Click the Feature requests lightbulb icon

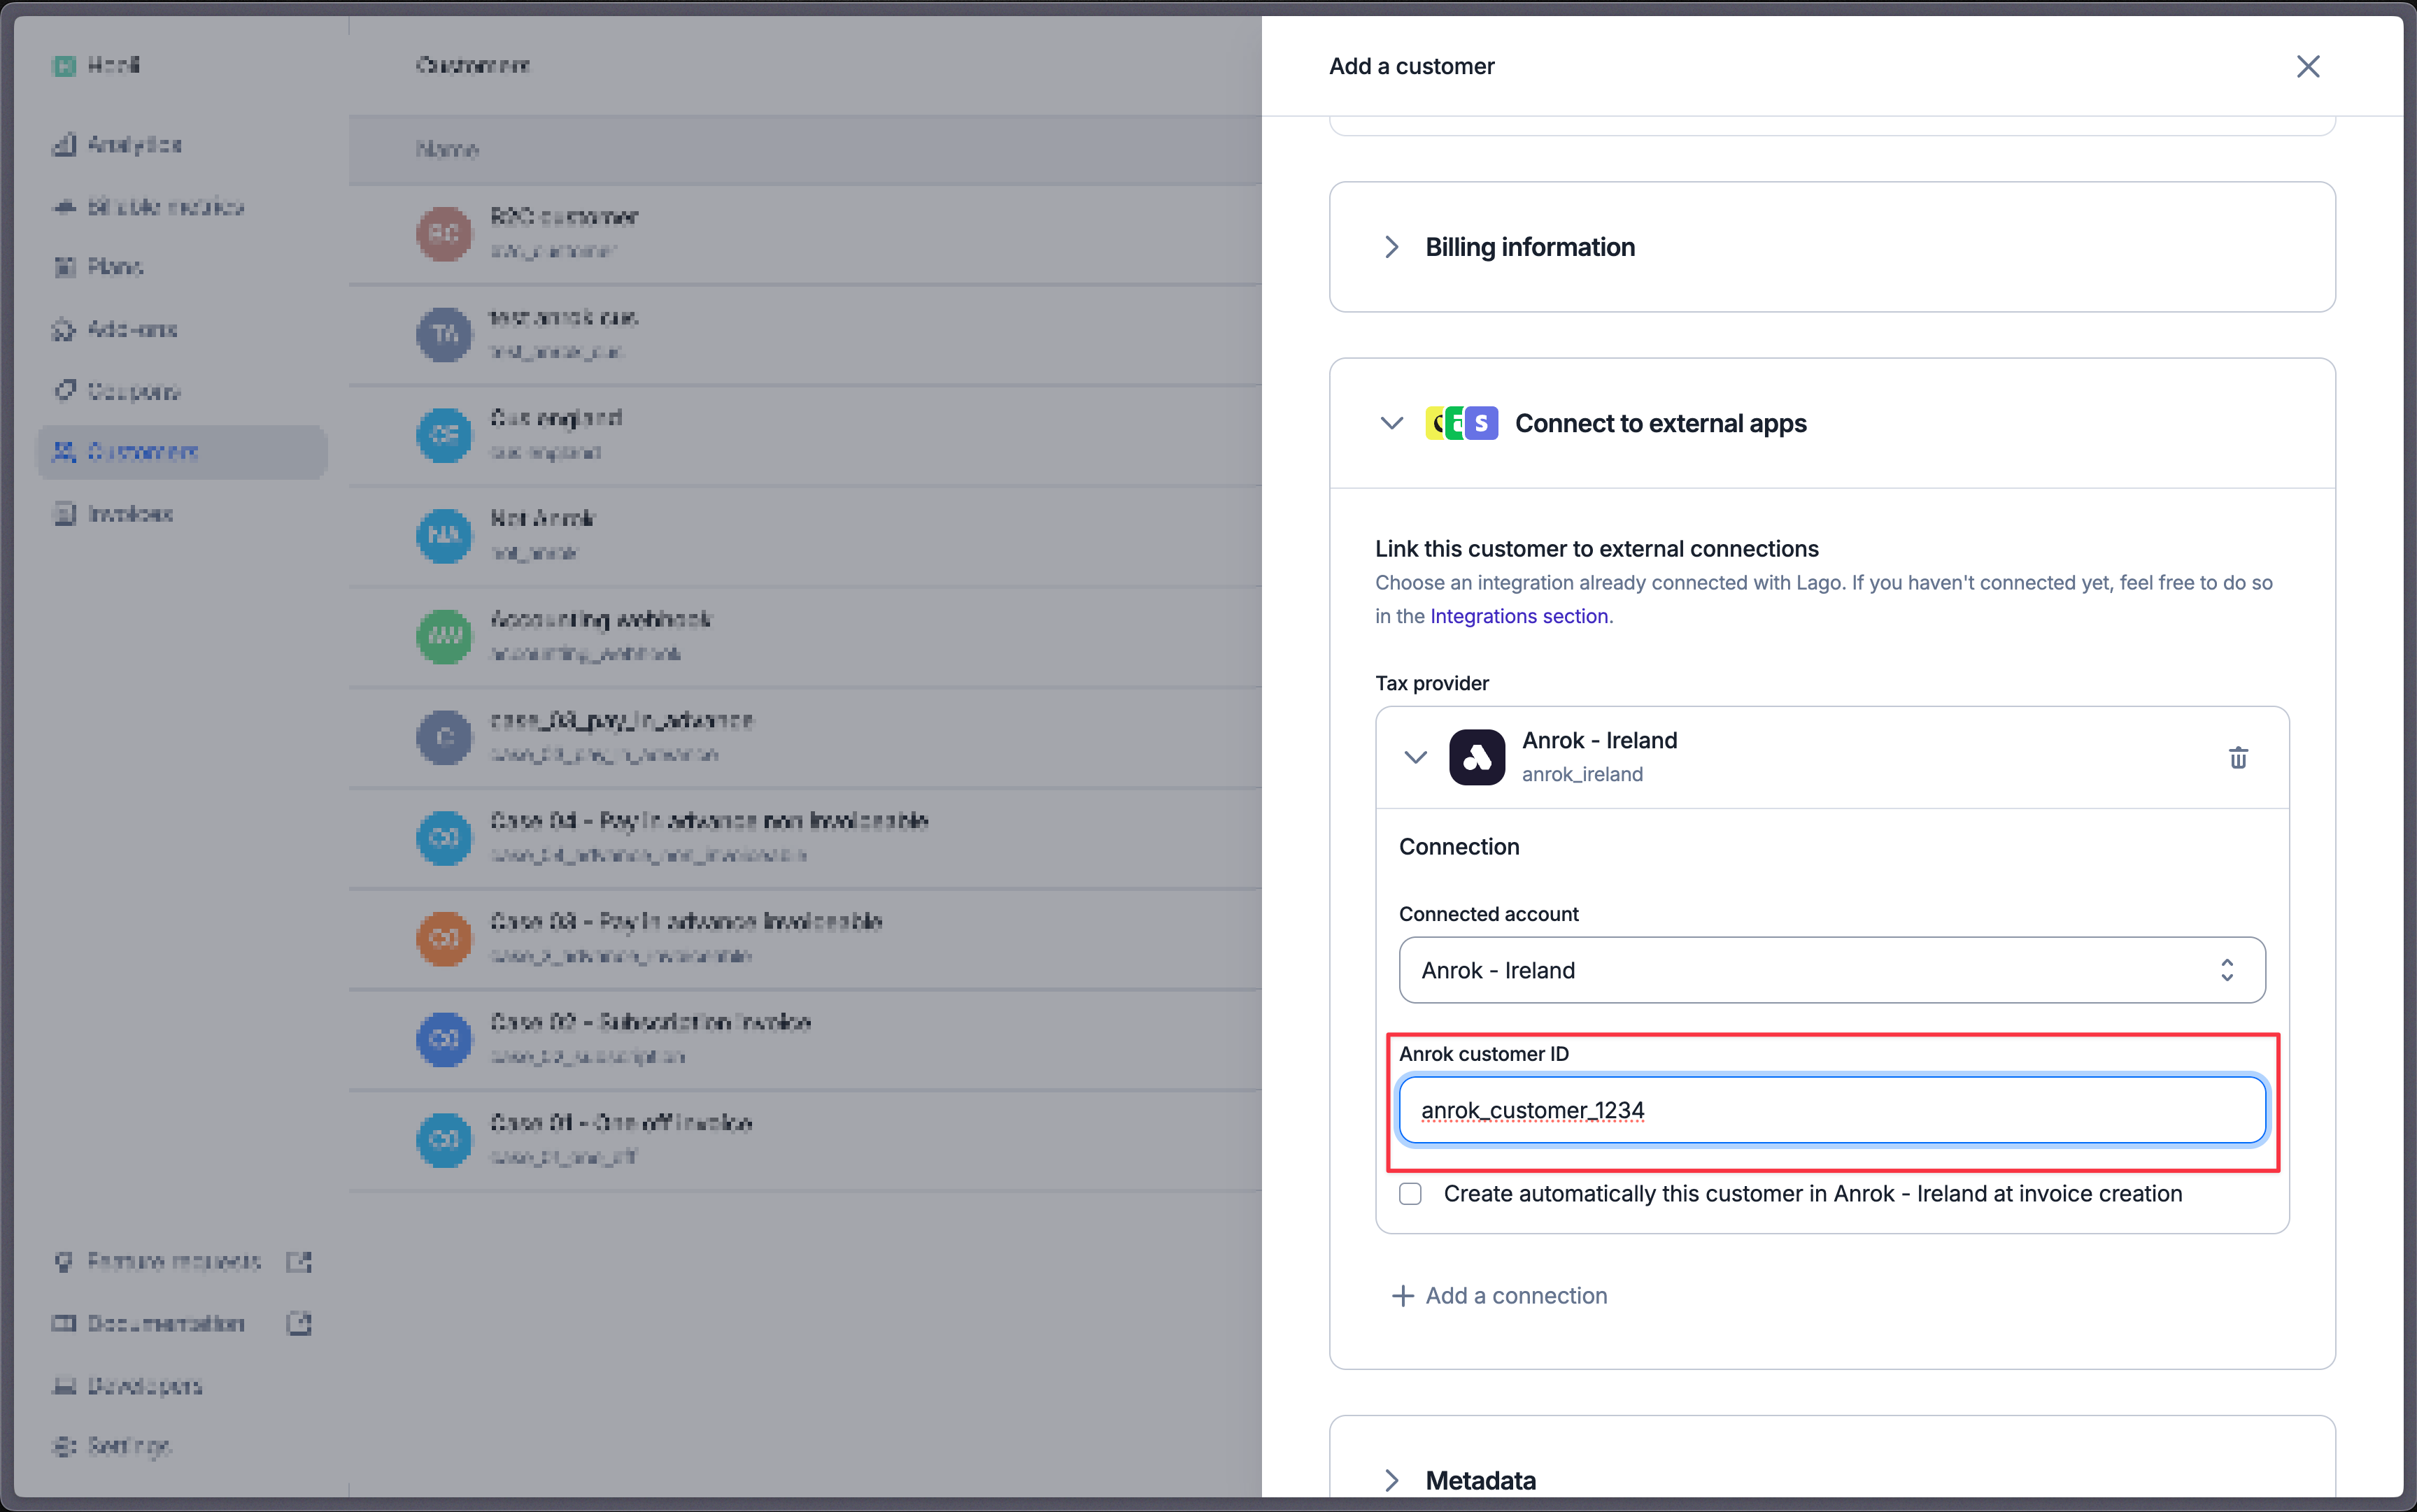(64, 1262)
